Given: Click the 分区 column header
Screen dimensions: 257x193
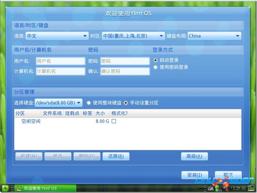Looking at the screenshot, I should (x=28, y=113).
